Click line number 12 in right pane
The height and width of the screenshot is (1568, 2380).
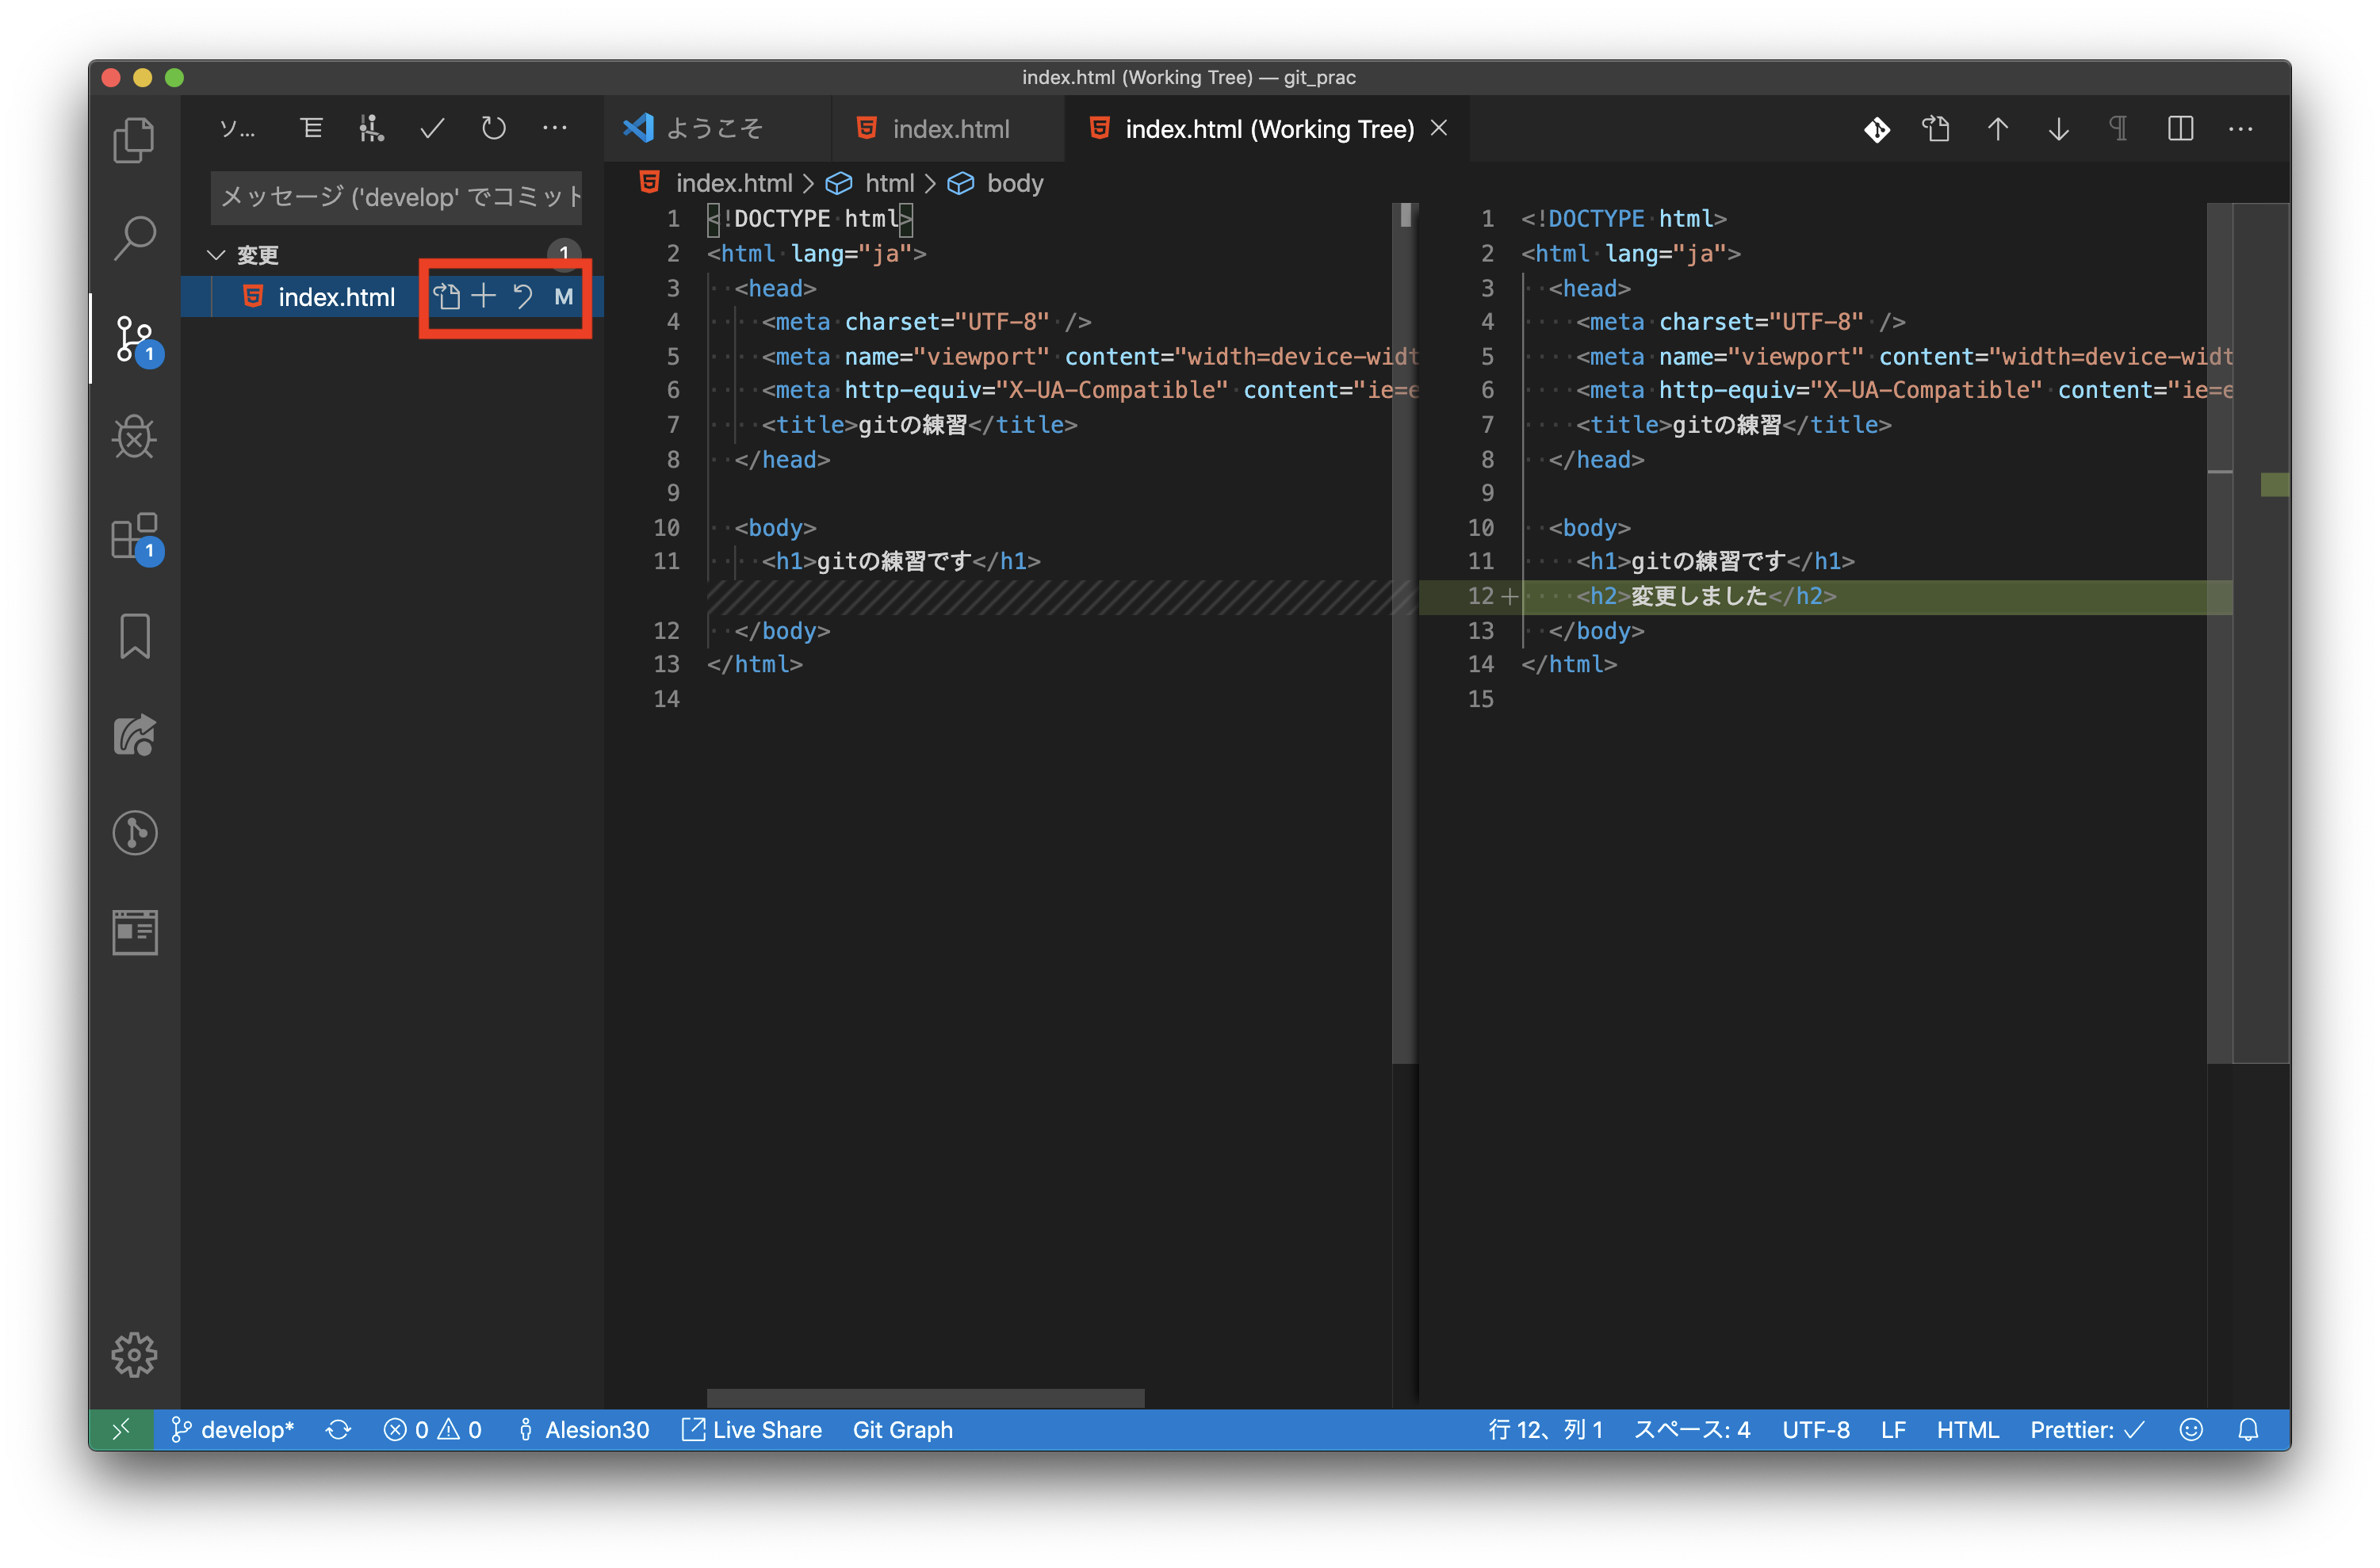1480,596
